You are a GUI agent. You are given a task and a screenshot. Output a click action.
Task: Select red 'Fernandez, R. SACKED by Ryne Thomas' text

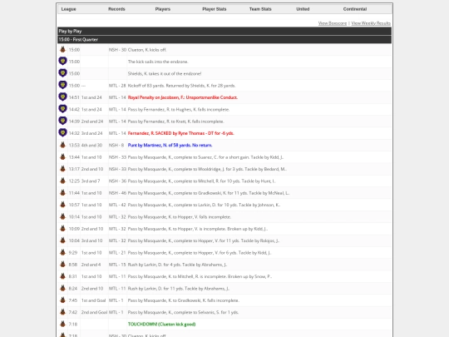pyautogui.click(x=180, y=133)
